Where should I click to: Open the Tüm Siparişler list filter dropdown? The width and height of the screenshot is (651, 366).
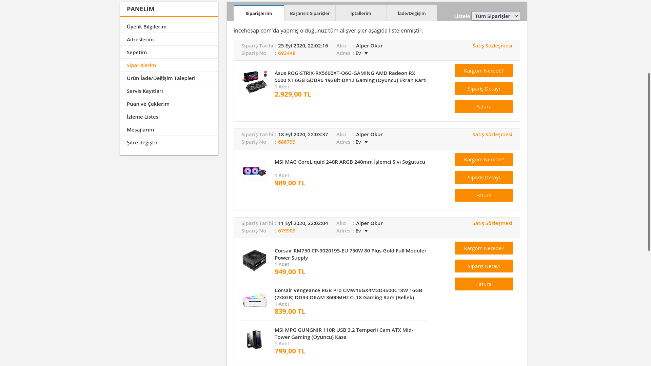(495, 16)
